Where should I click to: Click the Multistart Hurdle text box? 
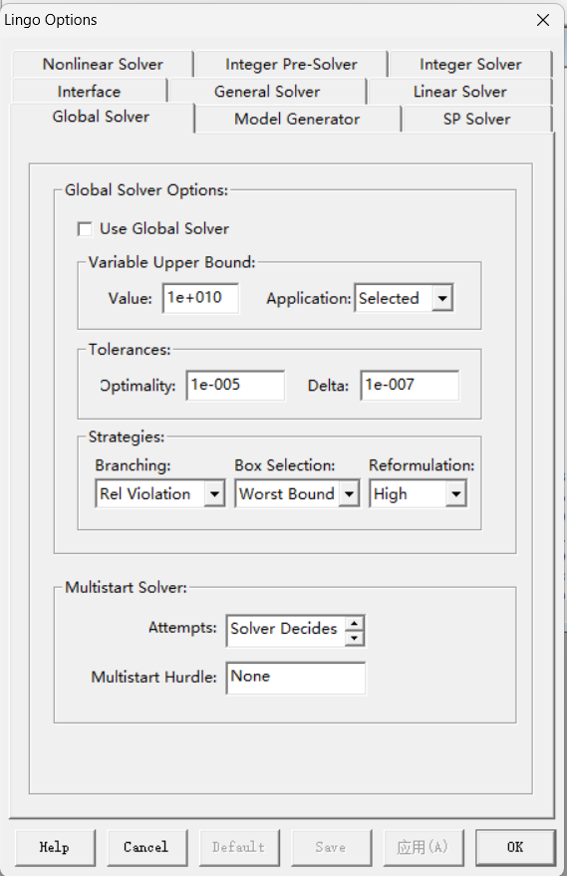296,678
